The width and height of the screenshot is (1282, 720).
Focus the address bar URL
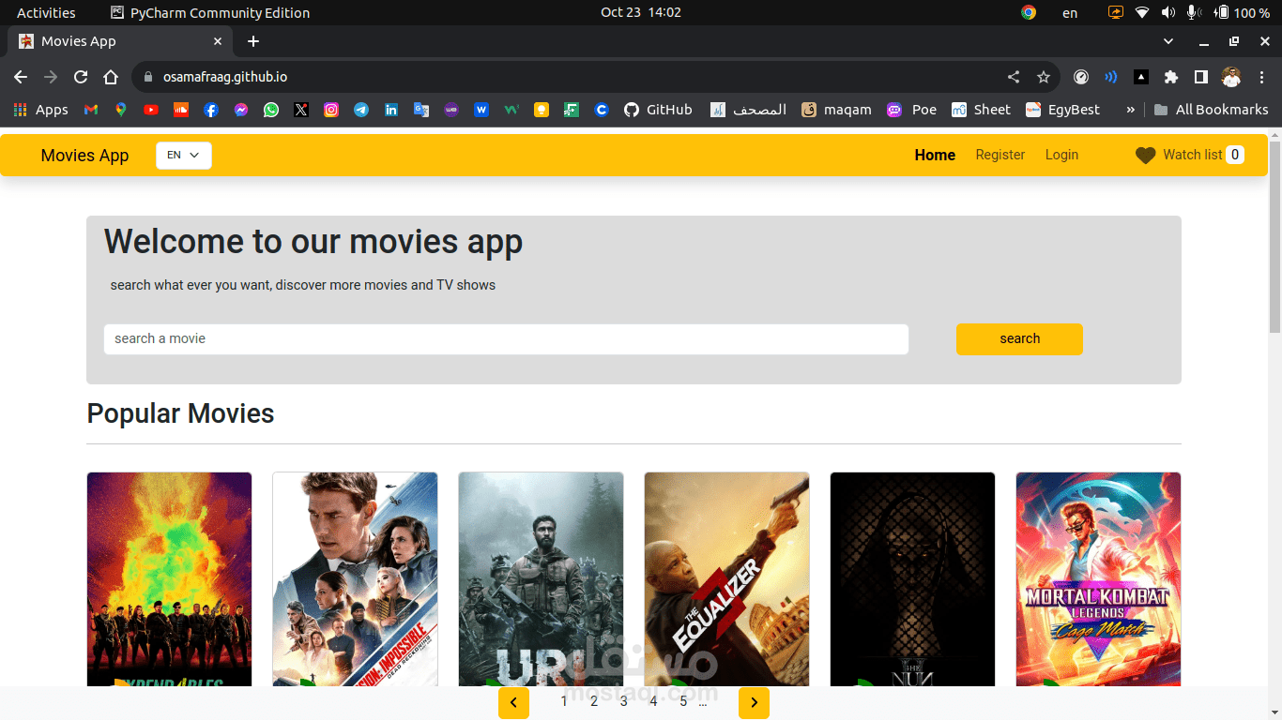coord(225,77)
